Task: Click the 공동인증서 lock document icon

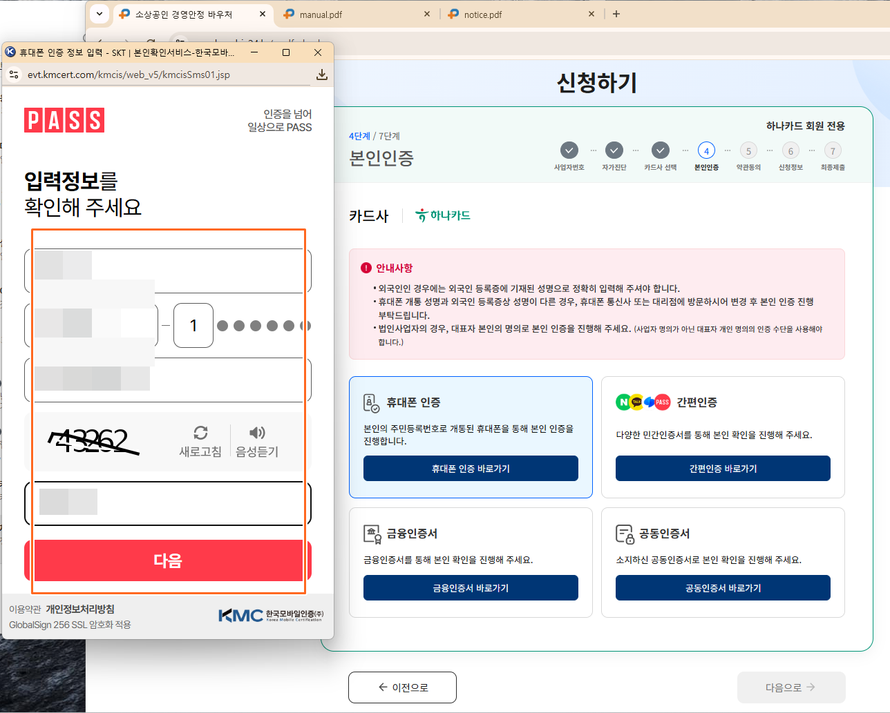Action: 625,534
